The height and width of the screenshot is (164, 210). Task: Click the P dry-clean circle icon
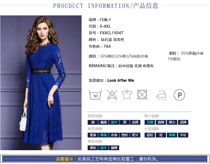click(x=179, y=95)
